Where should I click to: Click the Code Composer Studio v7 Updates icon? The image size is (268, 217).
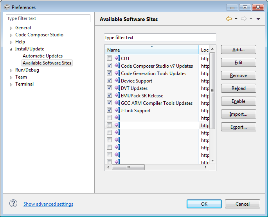point(117,66)
